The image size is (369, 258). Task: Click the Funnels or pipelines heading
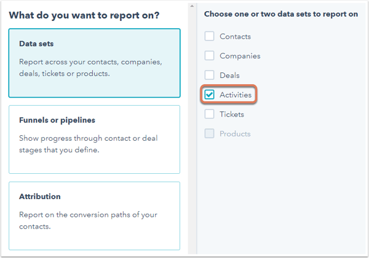(x=57, y=120)
